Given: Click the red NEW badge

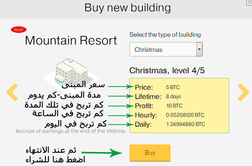Looking at the screenshot, I should coord(18,30).
